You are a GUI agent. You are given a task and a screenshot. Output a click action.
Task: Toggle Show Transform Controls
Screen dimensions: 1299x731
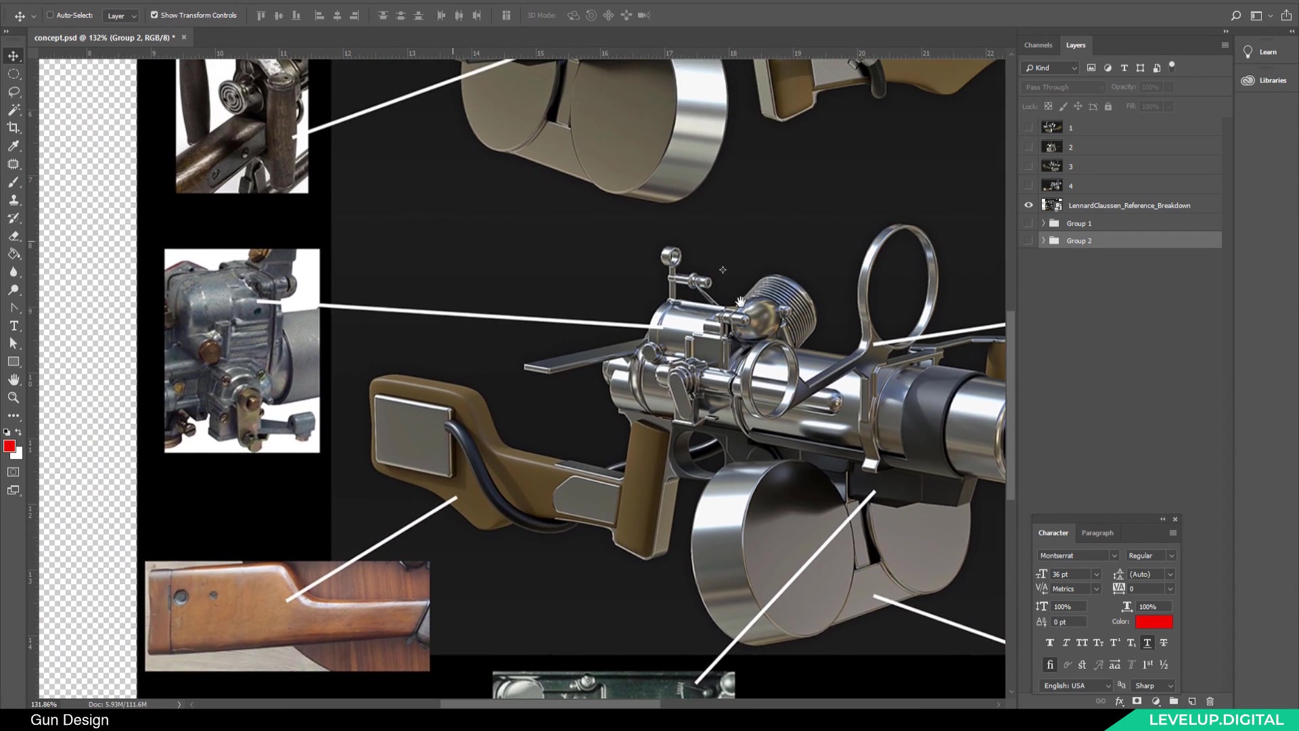[x=154, y=15]
